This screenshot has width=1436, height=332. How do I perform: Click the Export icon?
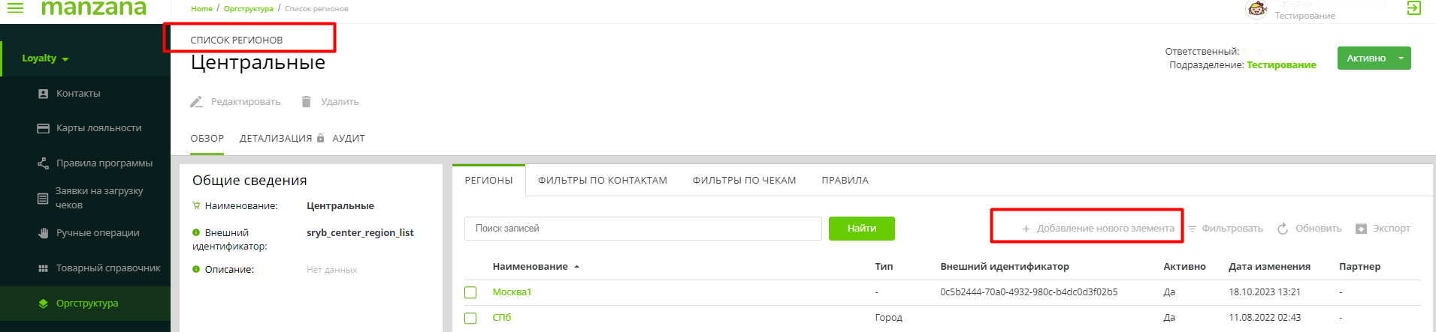click(1361, 229)
